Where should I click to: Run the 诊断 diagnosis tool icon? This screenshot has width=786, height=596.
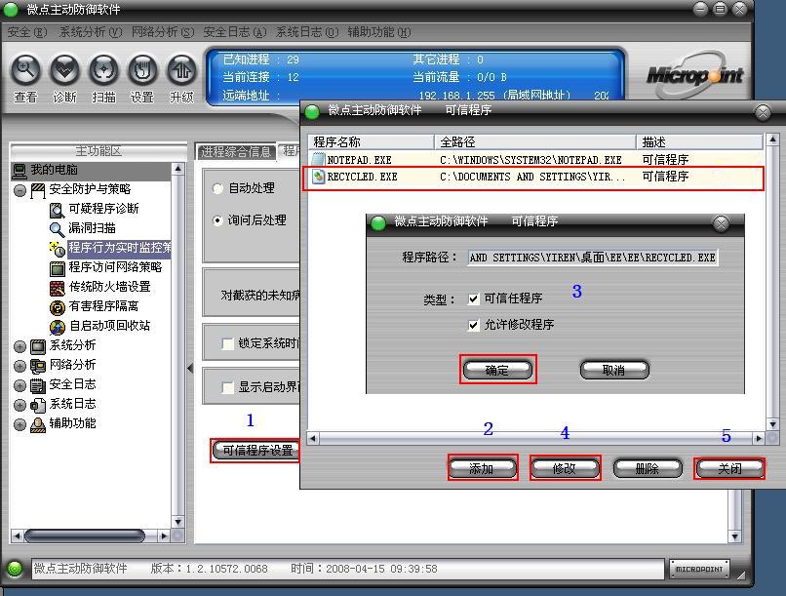pyautogui.click(x=64, y=69)
